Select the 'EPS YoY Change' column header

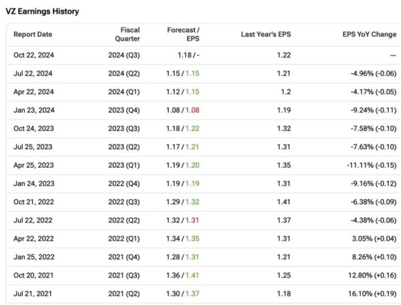370,34
